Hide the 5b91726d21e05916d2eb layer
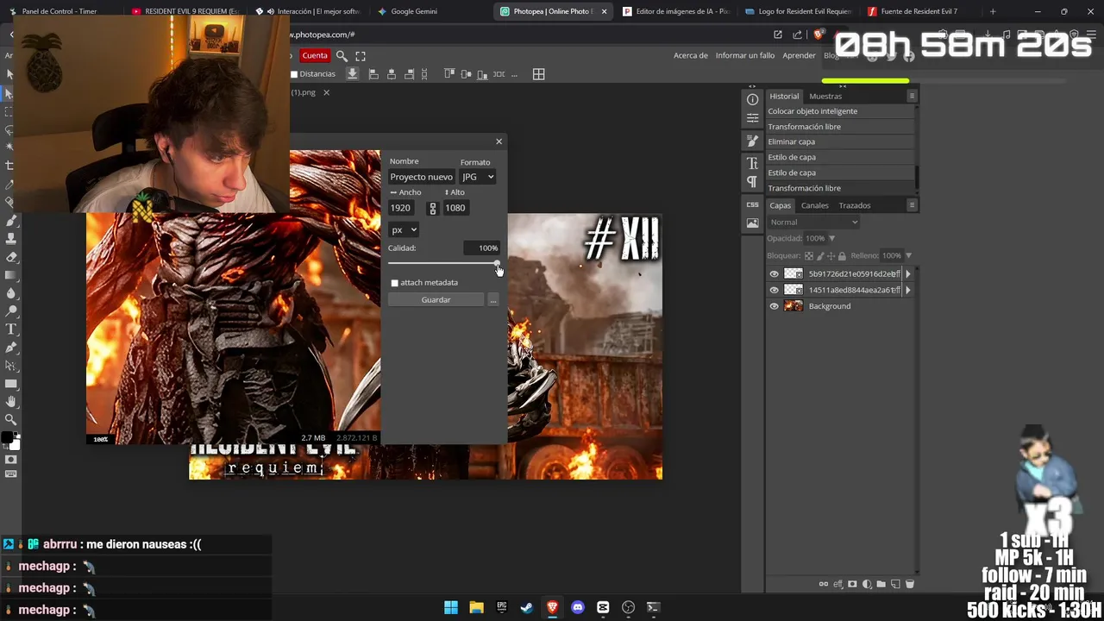 click(x=774, y=274)
